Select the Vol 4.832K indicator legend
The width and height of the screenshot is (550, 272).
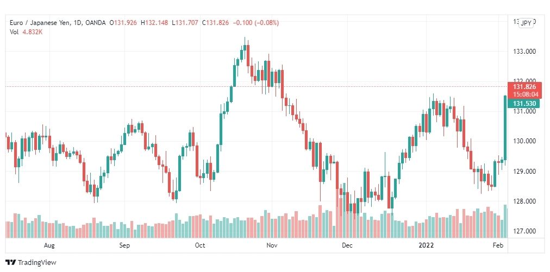tap(26, 31)
